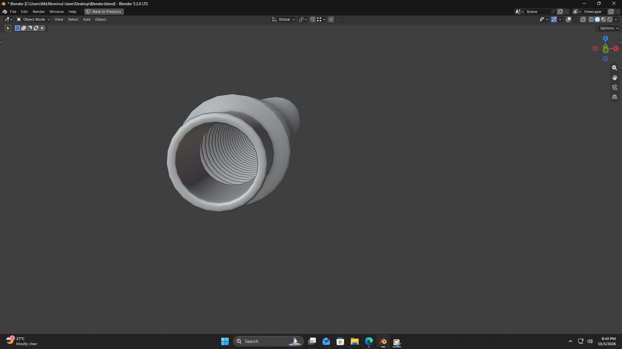
Task: Toggle proportional editing circle icon
Action: tap(331, 19)
